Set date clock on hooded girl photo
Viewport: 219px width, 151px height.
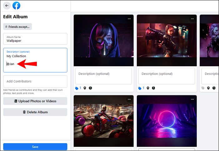[x=90, y=88]
